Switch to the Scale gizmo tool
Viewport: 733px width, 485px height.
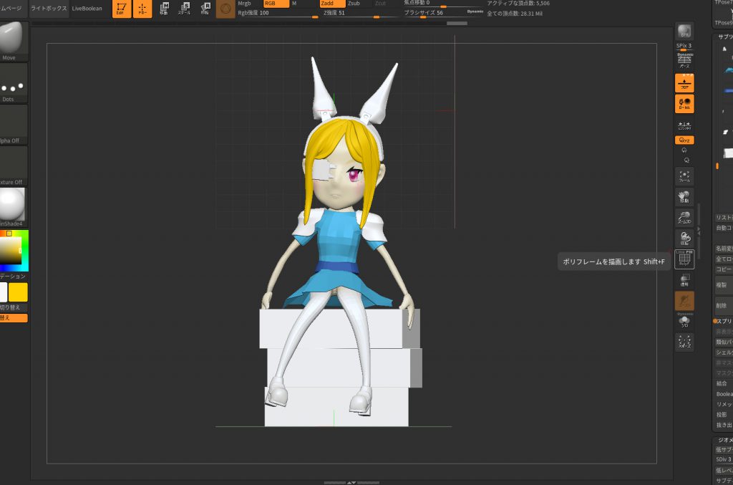(185, 9)
